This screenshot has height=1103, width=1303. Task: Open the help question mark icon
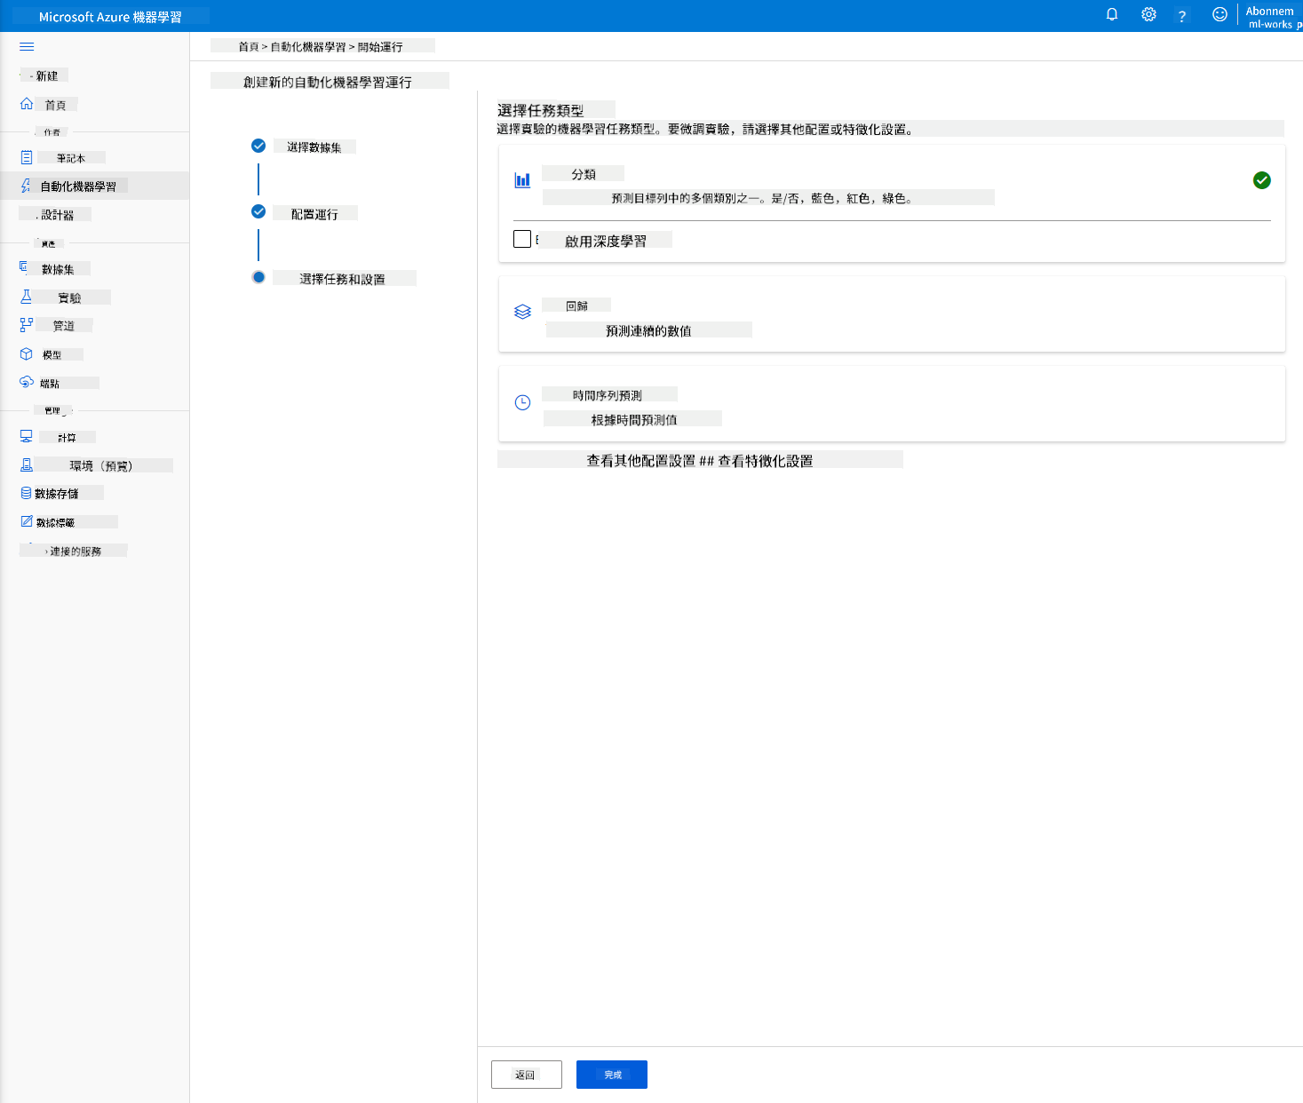1182,16
